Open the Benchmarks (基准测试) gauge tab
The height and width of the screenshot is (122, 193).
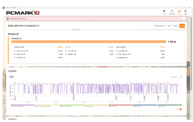172,12
